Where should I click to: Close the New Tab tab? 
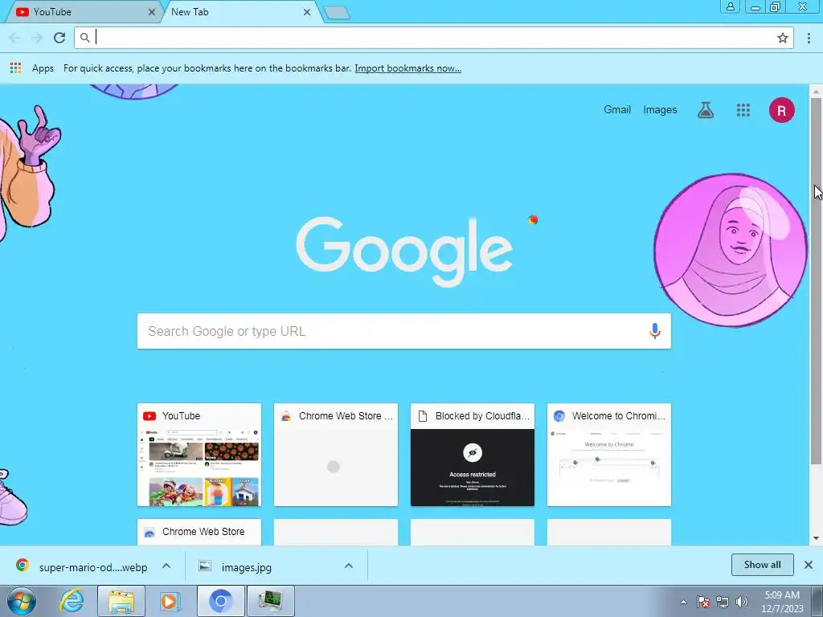point(307,12)
